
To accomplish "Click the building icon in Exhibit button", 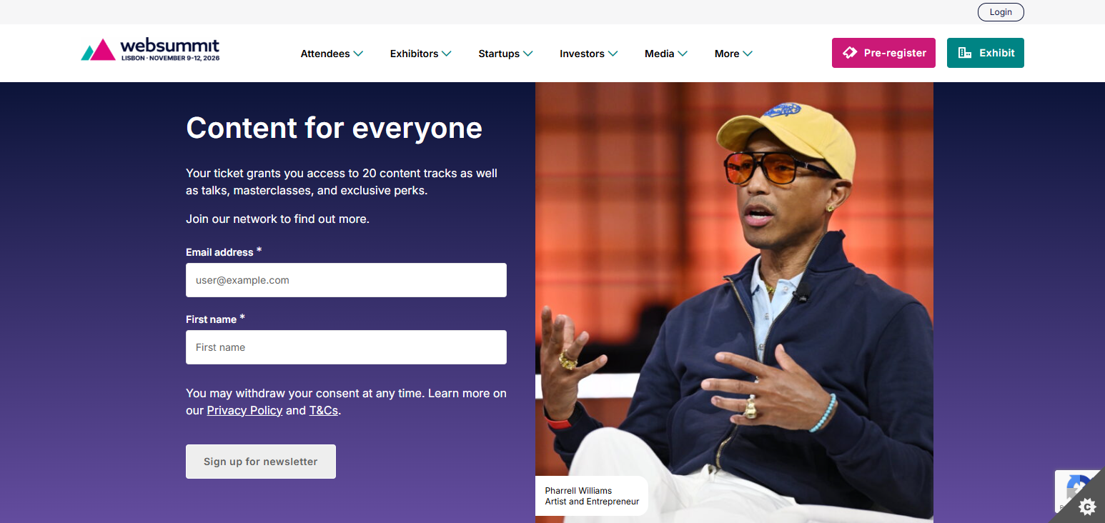I will coord(964,53).
